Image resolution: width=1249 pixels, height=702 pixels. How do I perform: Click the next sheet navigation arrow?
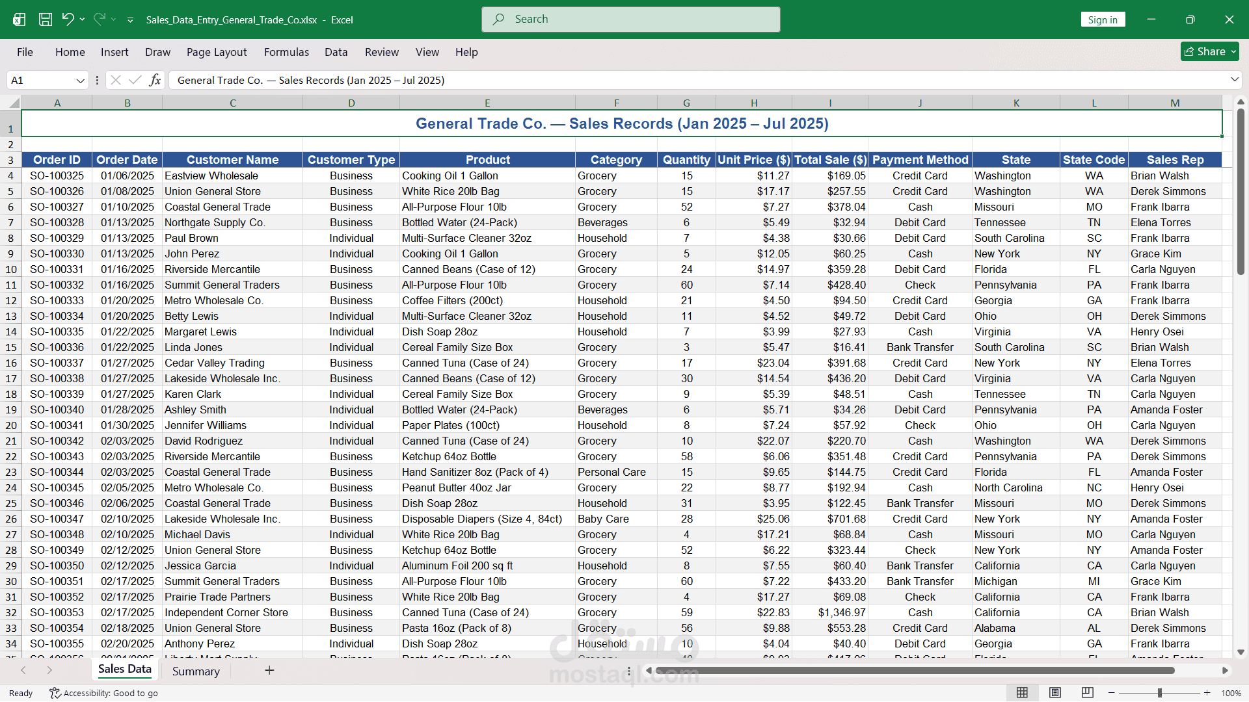click(49, 670)
